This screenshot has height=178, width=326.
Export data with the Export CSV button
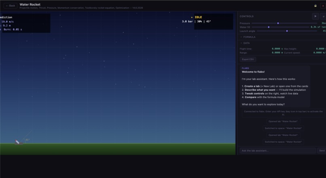(x=248, y=59)
